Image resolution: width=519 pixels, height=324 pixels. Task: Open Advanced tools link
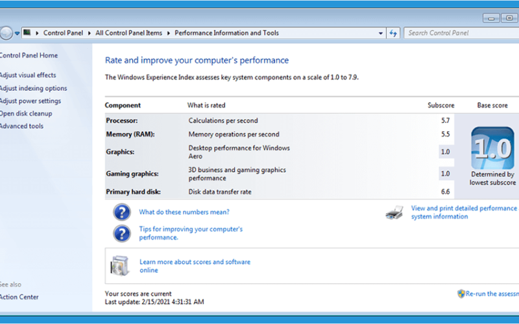pyautogui.click(x=21, y=126)
